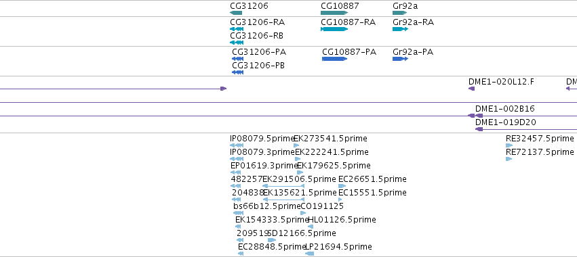Click the Gr92a-RA transcript arrow
577x257 pixels.
[x=400, y=29]
